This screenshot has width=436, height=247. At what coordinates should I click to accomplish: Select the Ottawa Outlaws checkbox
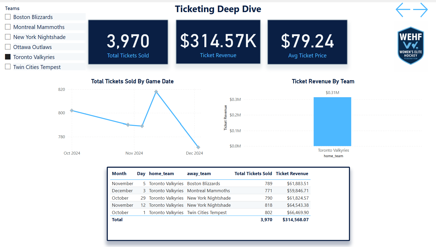point(8,47)
